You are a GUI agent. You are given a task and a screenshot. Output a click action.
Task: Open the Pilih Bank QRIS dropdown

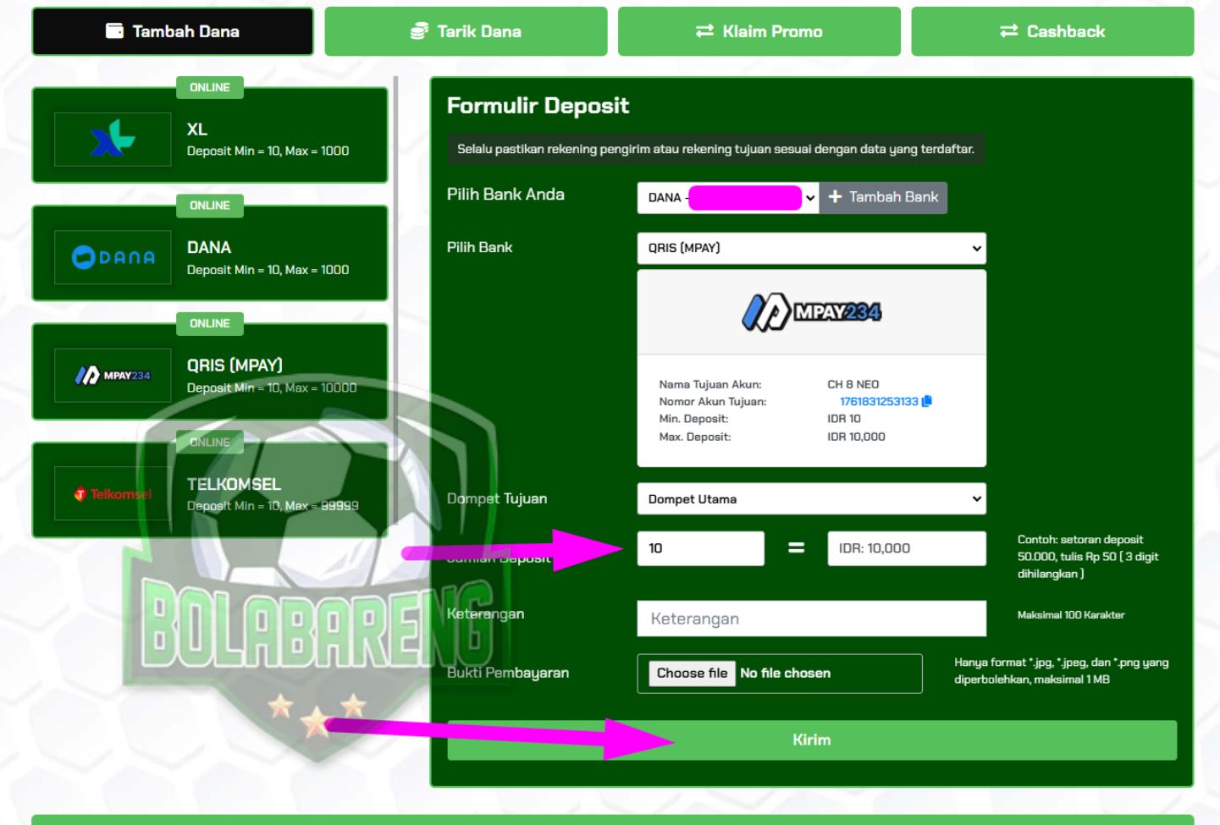pyautogui.click(x=811, y=248)
